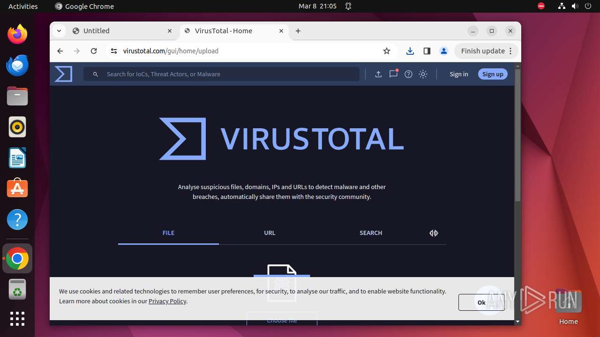Open LibreOffice Writer from the dock
This screenshot has width=600, height=337.
tap(17, 158)
